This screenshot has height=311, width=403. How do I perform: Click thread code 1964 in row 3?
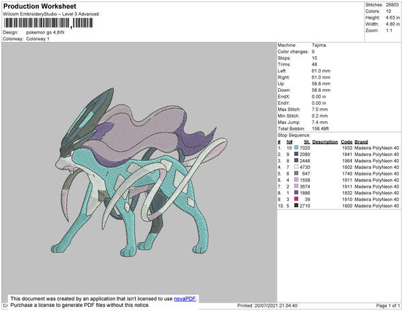pos(347,161)
